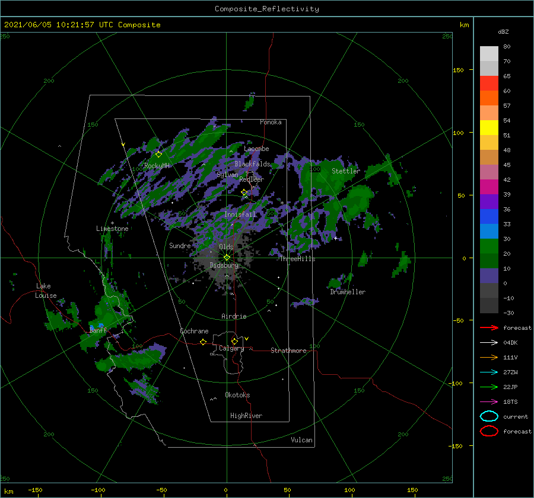Screen dimensions: 534x498
Task: Click the white 04DK arrow icon
Action: pyautogui.click(x=489, y=343)
